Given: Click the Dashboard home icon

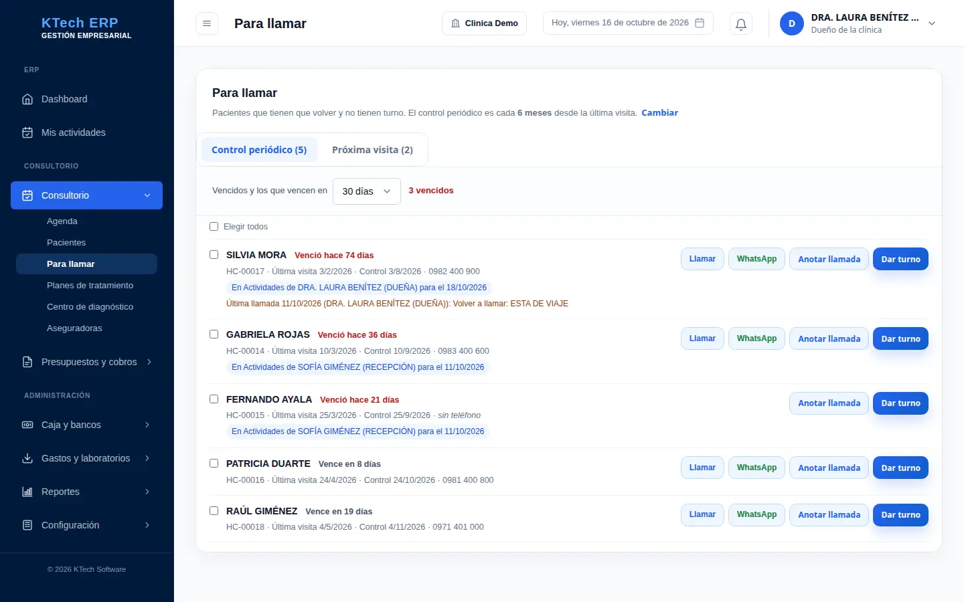Looking at the screenshot, I should tap(27, 99).
